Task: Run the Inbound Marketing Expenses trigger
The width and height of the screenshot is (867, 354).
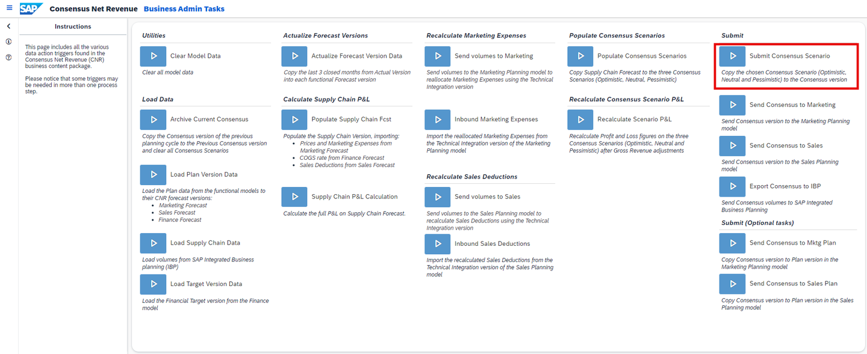Action: point(438,120)
